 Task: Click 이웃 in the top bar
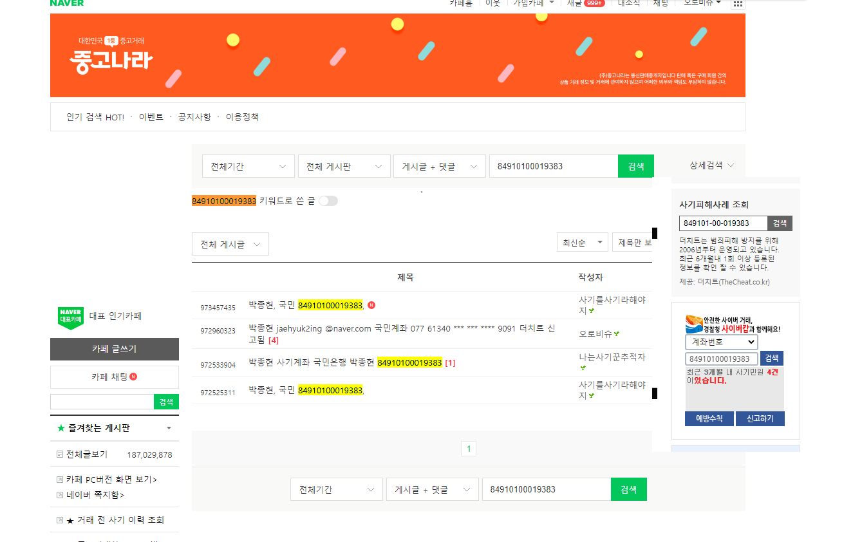[492, 3]
